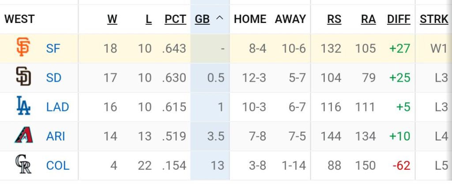
Task: Click the San Francisco Giants logo
Action: point(23,48)
